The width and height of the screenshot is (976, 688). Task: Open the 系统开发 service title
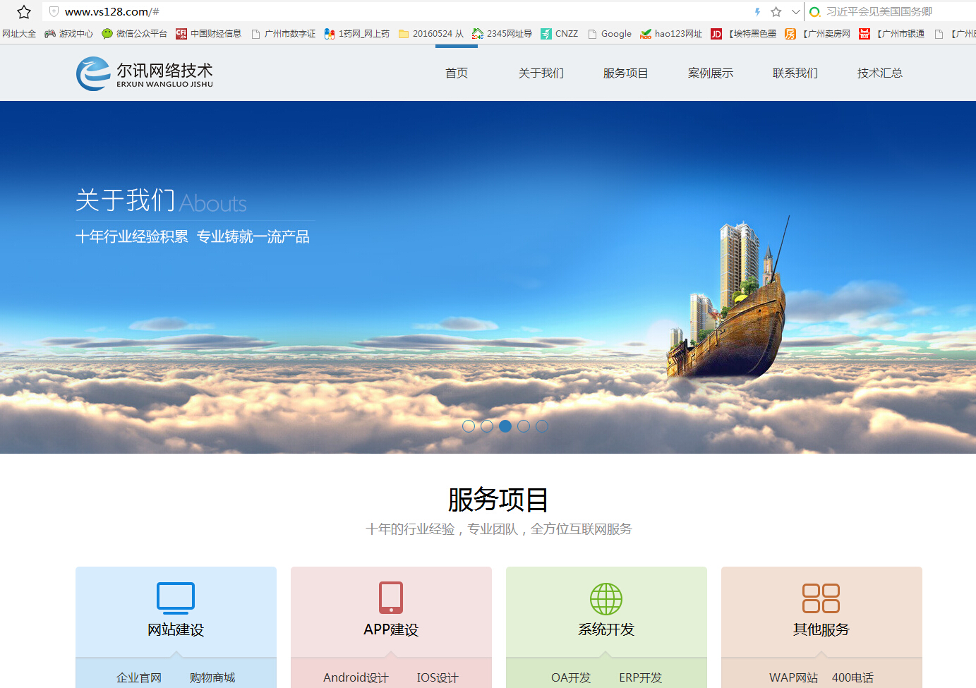(x=606, y=629)
